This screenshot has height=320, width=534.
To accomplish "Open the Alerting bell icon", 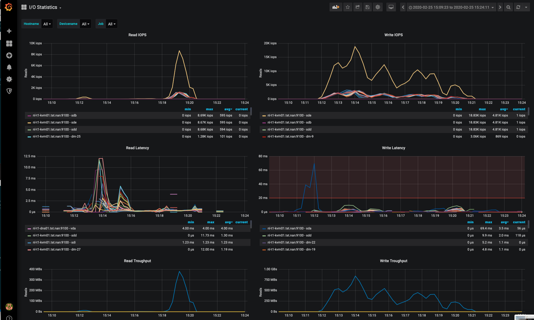I will 9,67.
